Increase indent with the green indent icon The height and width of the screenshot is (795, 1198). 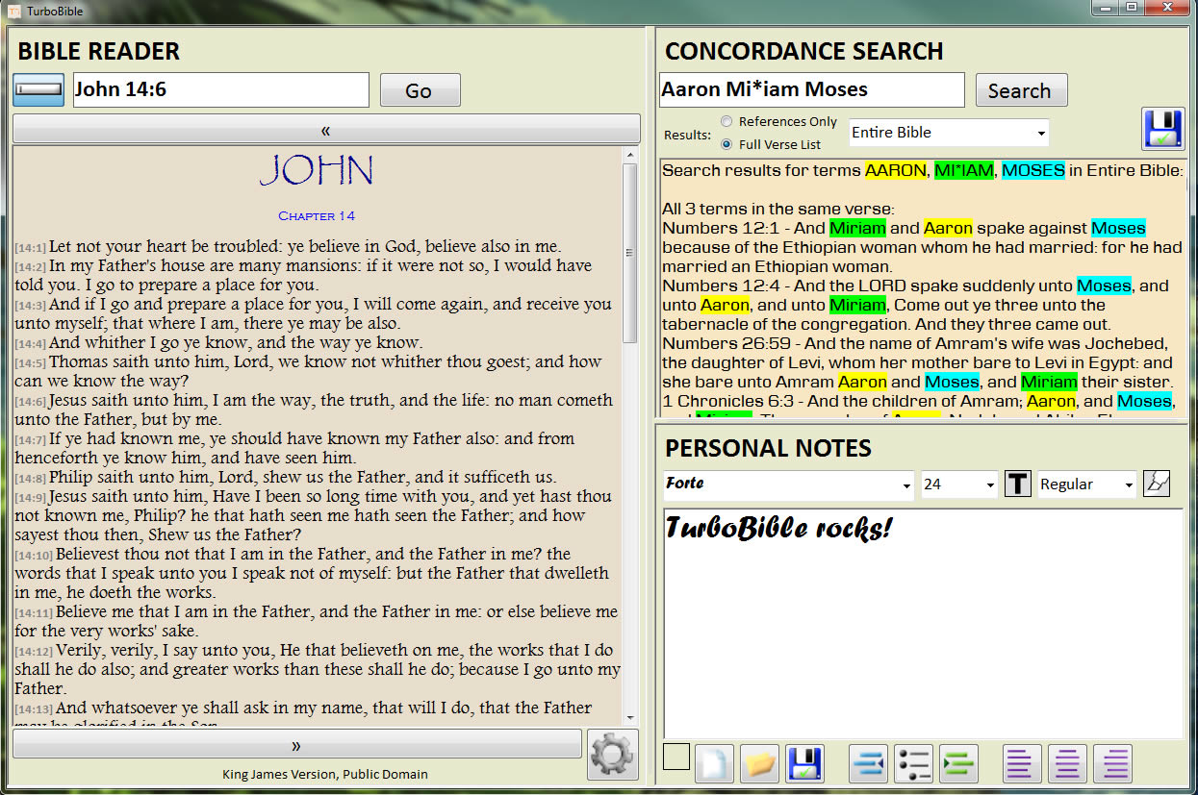tap(958, 764)
